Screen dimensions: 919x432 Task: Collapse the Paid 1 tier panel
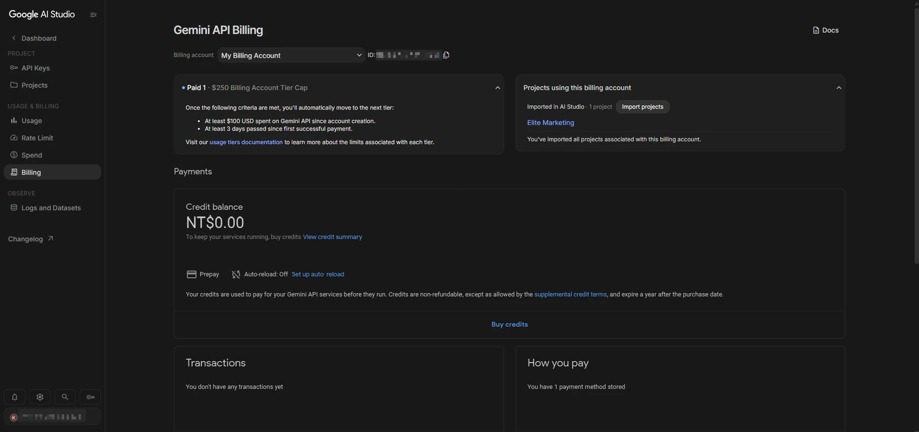(x=497, y=88)
